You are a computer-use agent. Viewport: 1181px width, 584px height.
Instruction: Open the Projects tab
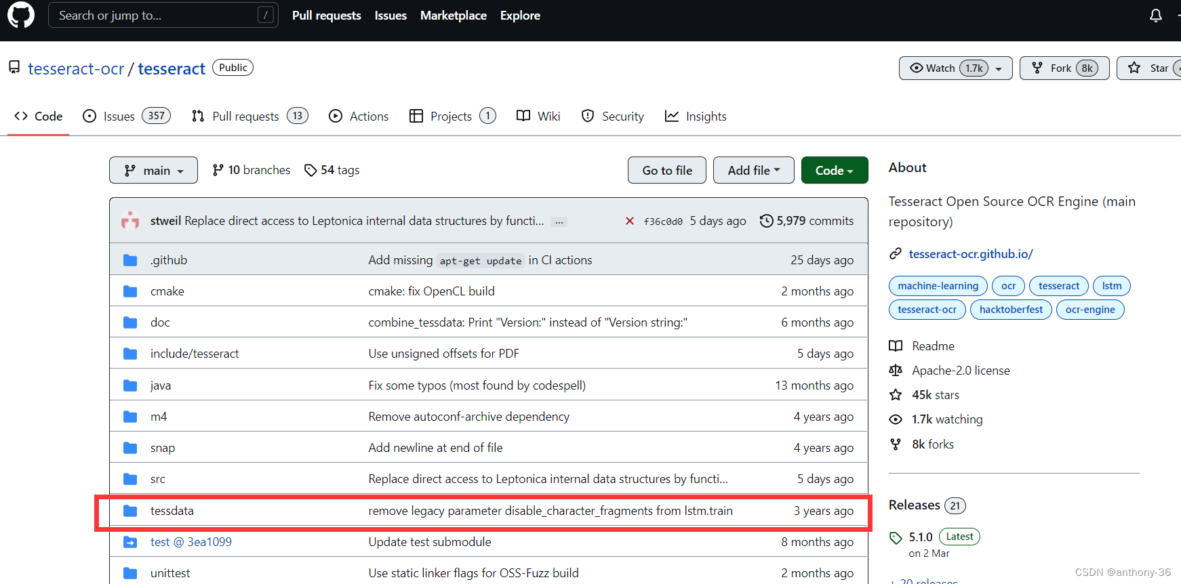(x=453, y=117)
